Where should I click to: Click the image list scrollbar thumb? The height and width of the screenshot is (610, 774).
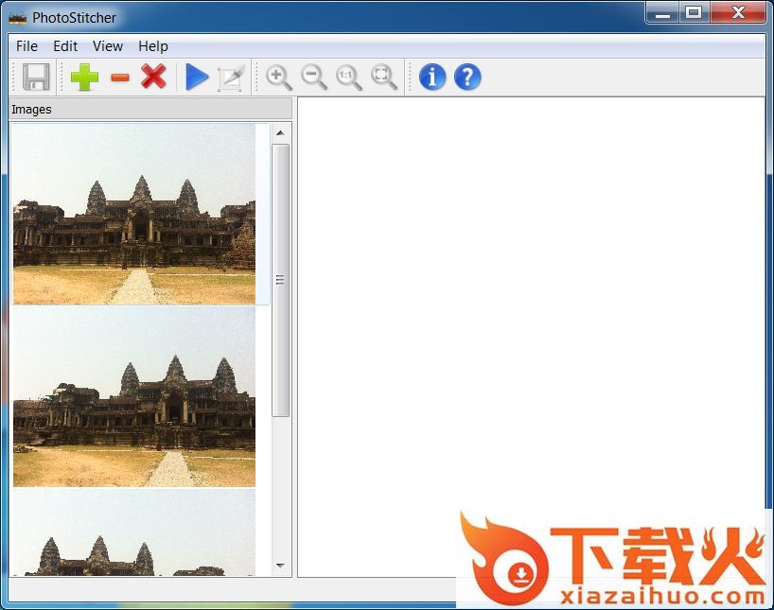[280, 280]
